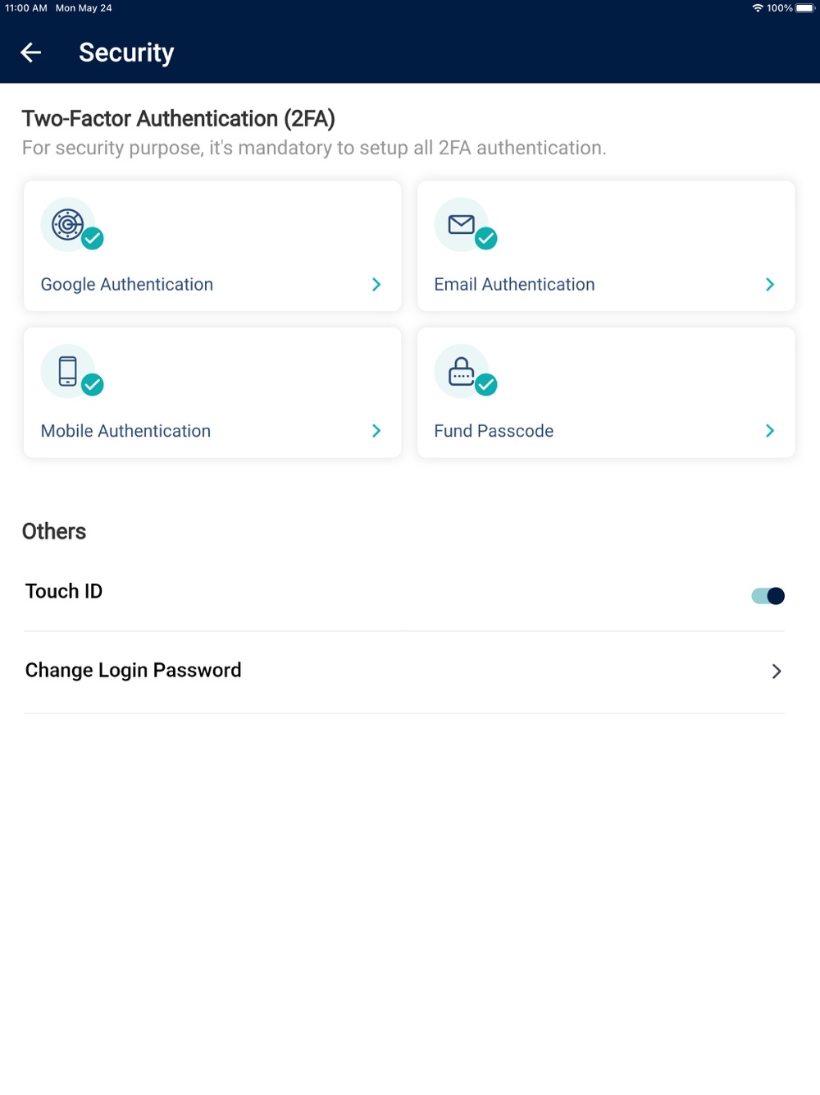Viewport: 820px width, 1095px height.
Task: Tap the Email envelope icon
Action: [462, 224]
